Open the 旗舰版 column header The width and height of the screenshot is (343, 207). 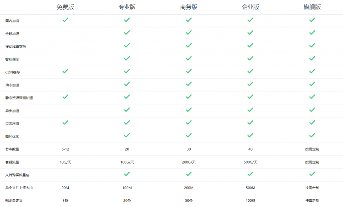tap(312, 7)
